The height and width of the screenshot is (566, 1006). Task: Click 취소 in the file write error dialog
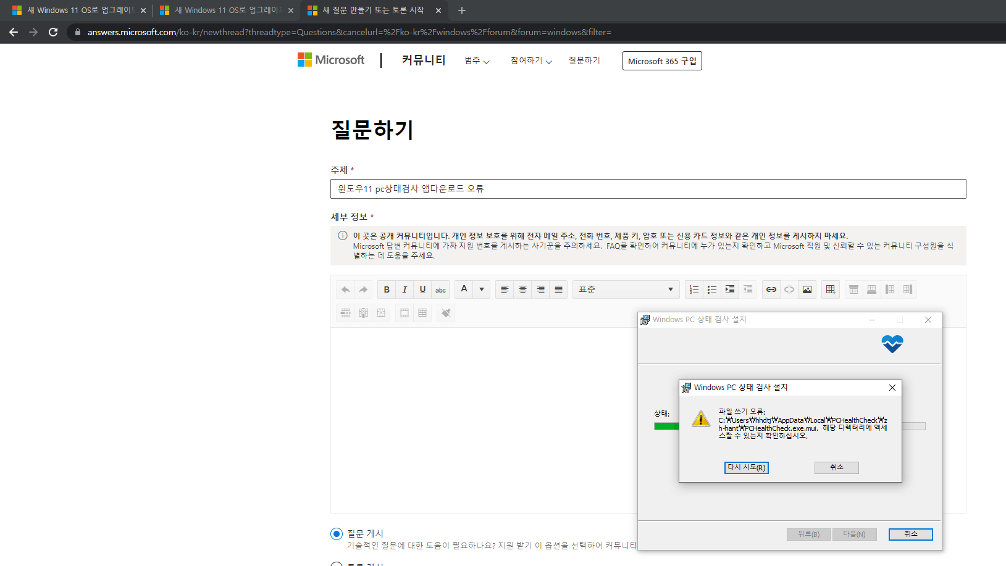(837, 467)
